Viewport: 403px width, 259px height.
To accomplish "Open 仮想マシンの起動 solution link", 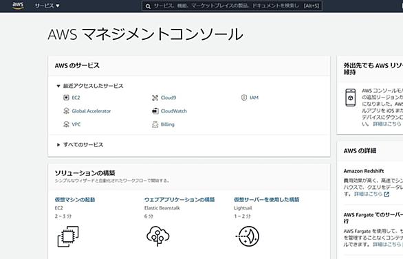I will click(x=75, y=199).
